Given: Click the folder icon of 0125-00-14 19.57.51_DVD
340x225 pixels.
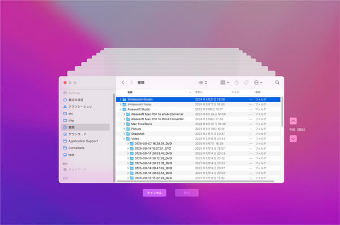Looking at the screenshot, I should (131, 148).
